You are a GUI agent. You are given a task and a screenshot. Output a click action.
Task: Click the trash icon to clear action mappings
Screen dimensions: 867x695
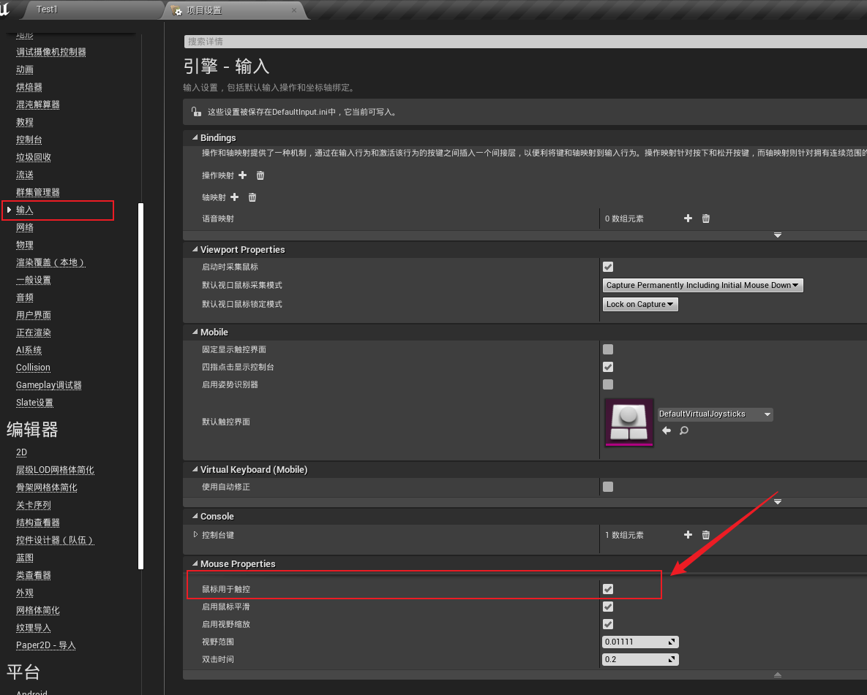[x=260, y=175]
